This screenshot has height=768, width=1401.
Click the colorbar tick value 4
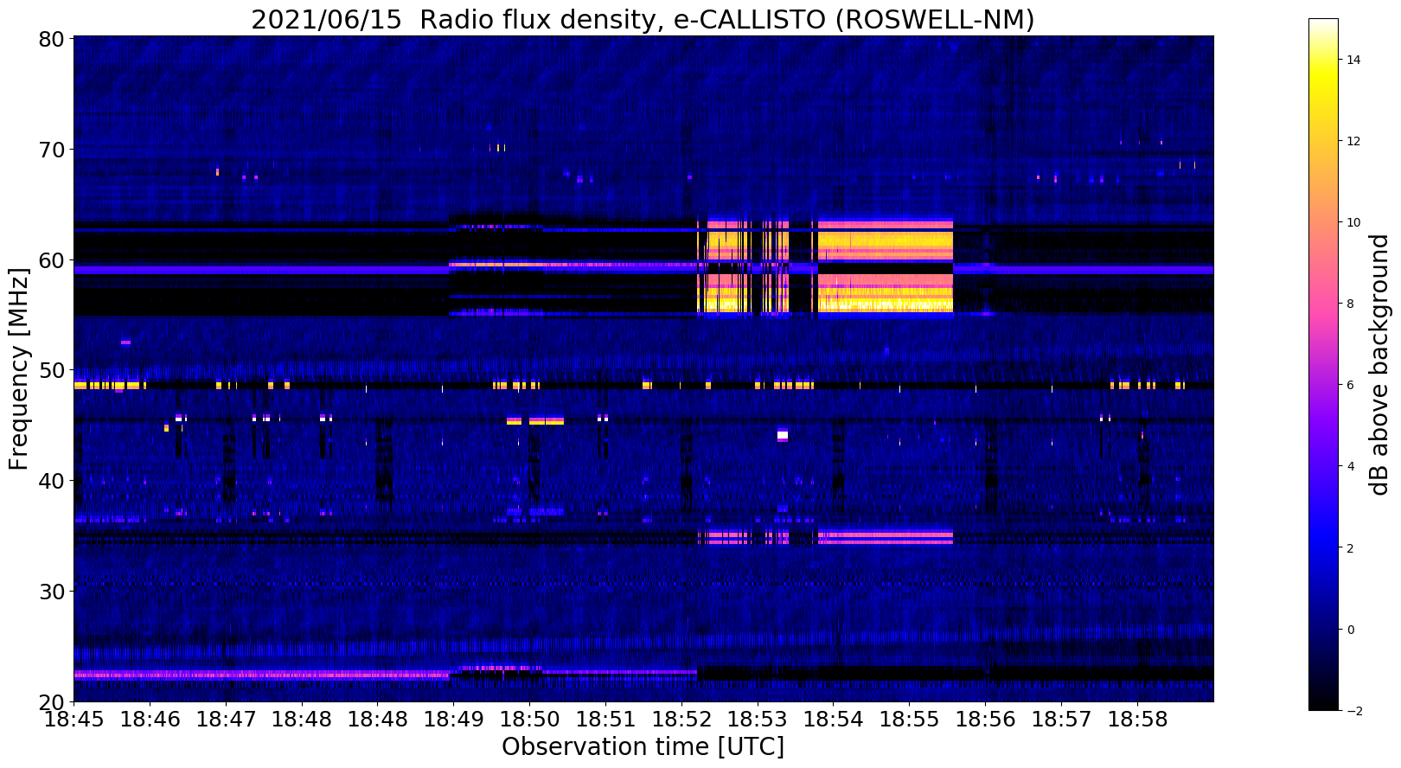pyautogui.click(x=1351, y=466)
